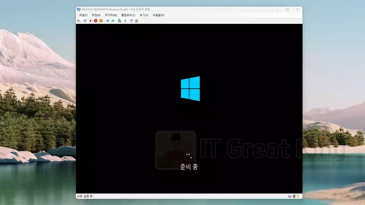This screenshot has height=205, width=365.
Task: Click the mouse icon in status bar
Action: pyautogui.click(x=294, y=196)
